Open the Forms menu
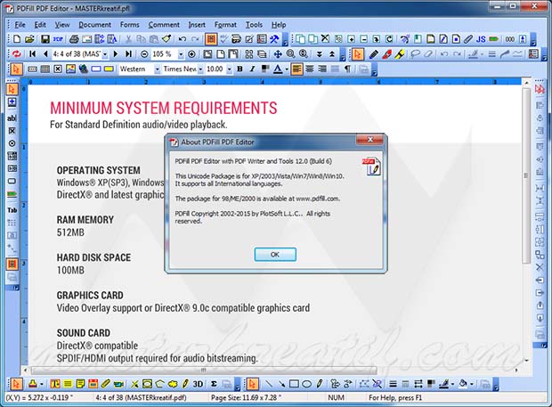The height and width of the screenshot is (407, 552). click(130, 25)
